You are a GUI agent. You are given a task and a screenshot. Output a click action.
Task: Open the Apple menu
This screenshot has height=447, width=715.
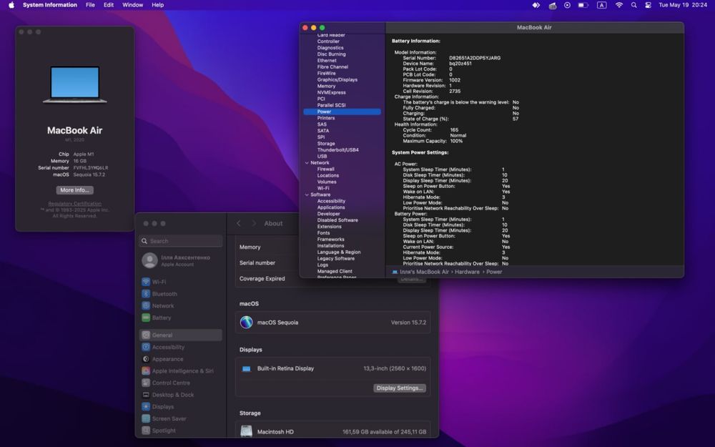pyautogui.click(x=11, y=5)
